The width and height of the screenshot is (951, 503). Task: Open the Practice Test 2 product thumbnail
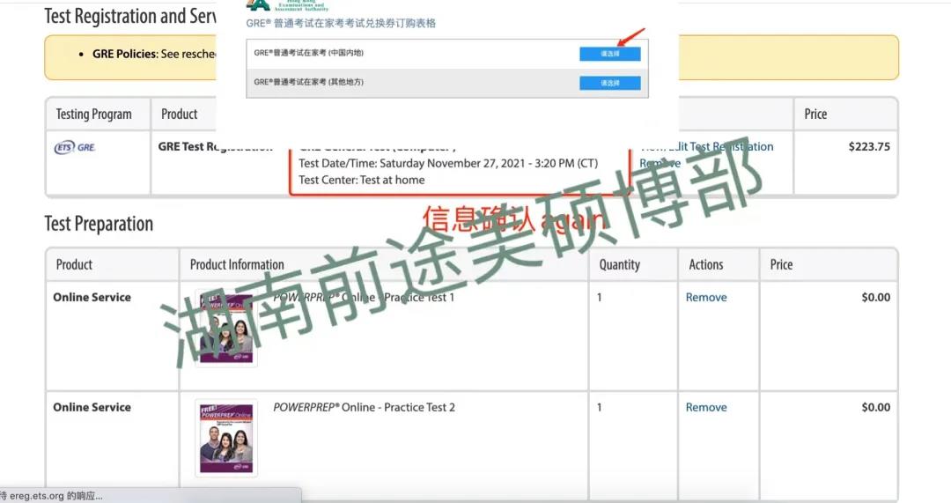pyautogui.click(x=226, y=438)
